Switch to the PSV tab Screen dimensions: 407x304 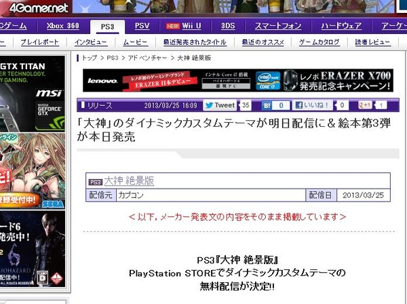click(x=142, y=26)
